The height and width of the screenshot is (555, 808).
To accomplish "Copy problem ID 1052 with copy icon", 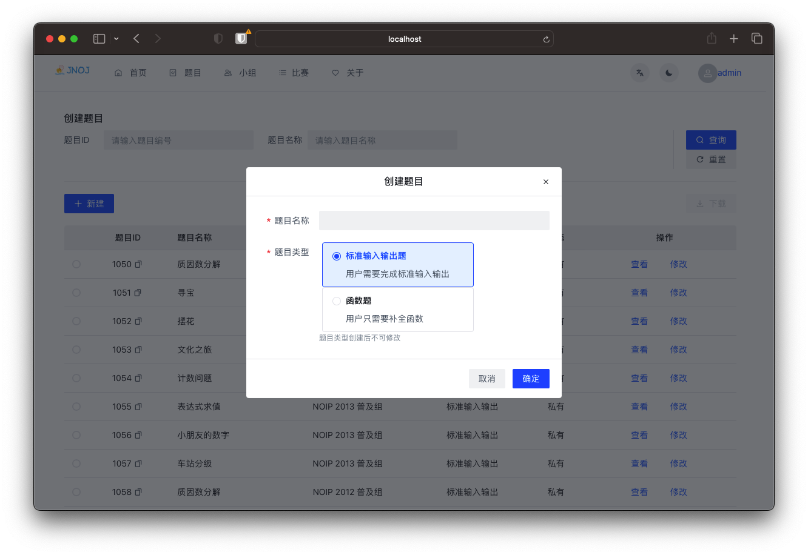I will pyautogui.click(x=138, y=321).
